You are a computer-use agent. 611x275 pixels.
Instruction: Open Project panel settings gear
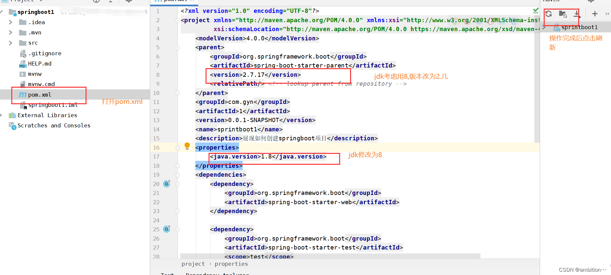coord(129,1)
